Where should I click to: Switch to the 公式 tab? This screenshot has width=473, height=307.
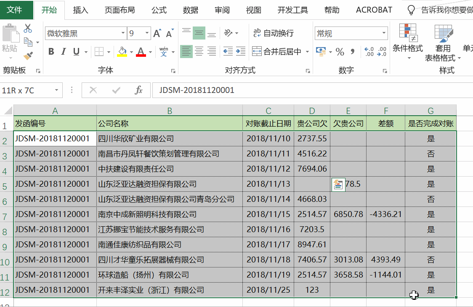click(159, 10)
